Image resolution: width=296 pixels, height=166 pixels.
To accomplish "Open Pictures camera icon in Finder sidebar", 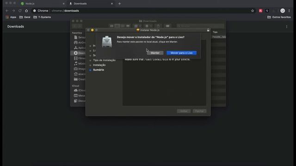I will (76, 69).
